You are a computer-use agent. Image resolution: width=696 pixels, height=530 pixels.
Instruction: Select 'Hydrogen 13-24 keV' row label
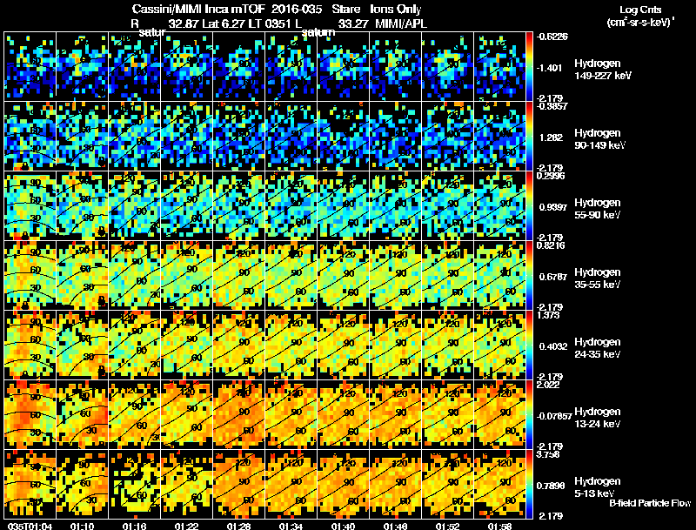click(x=598, y=418)
